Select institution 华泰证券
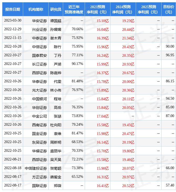Screen dimensions: 176x192 (39, 82)
